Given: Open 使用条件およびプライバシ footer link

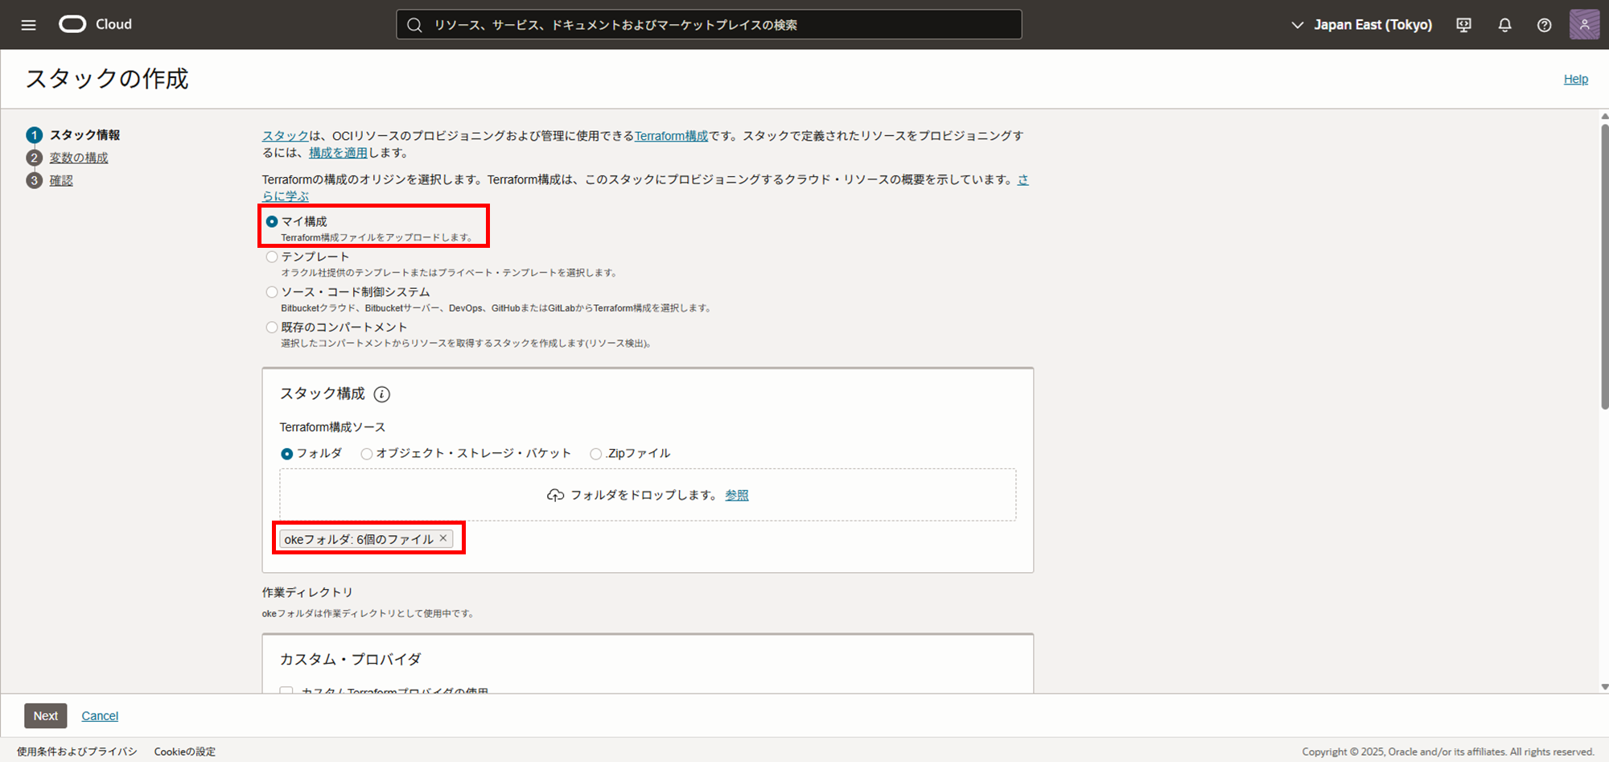Looking at the screenshot, I should 77,752.
